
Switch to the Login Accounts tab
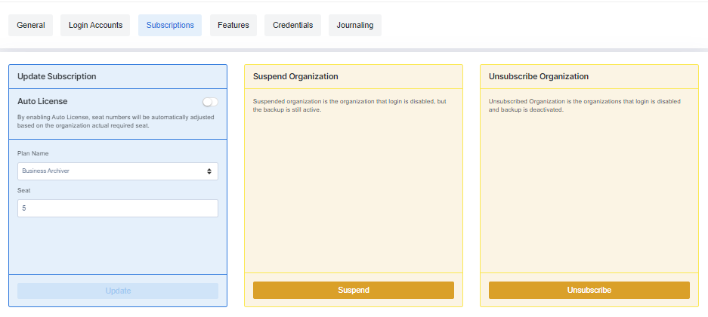(95, 25)
